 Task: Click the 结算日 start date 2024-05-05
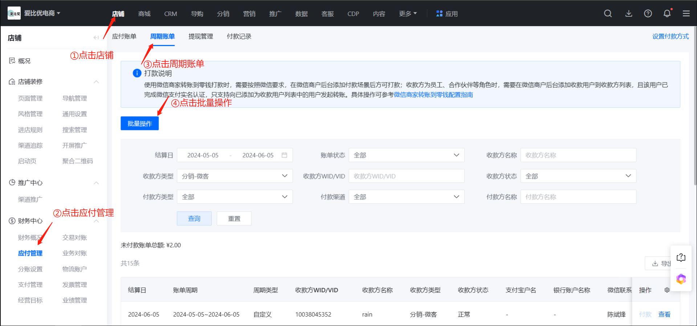pos(203,155)
